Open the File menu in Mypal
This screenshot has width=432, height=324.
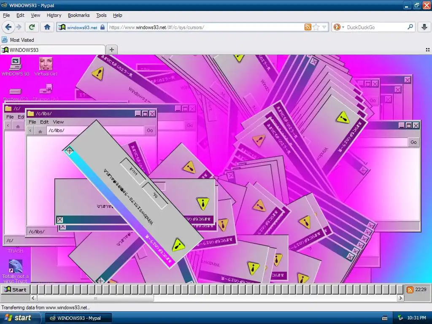pos(6,15)
